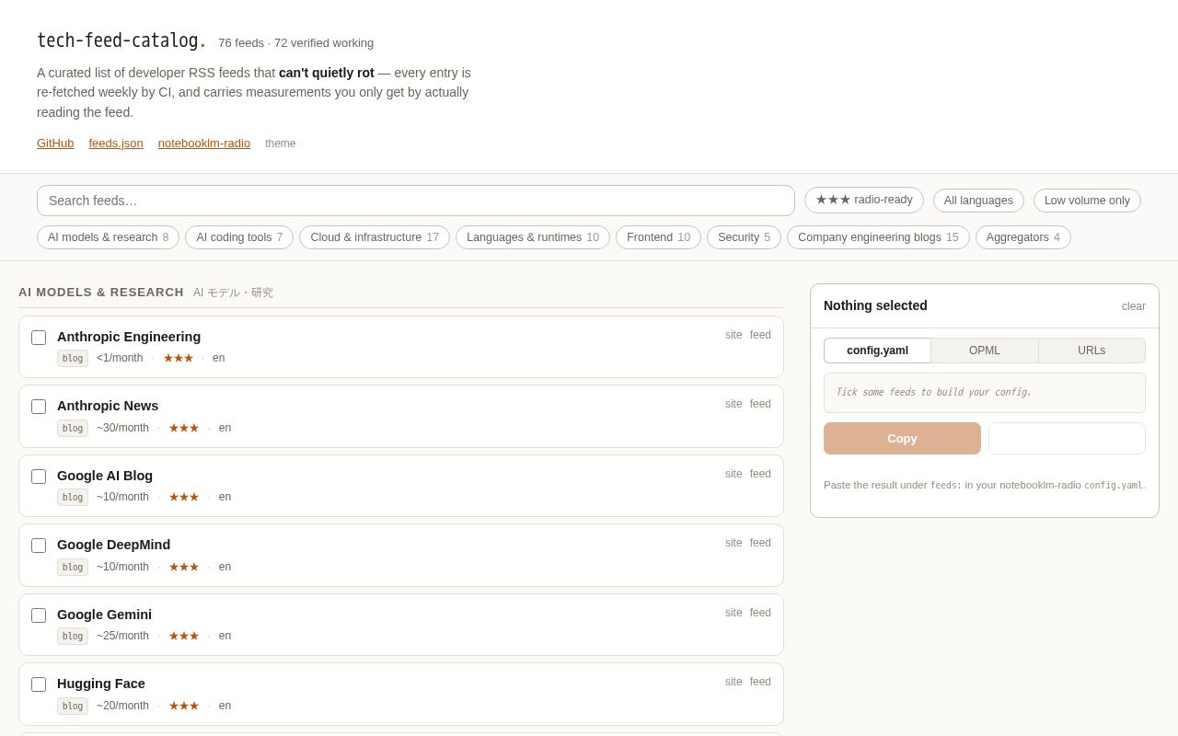Open Google AI Blog feed link

(x=760, y=474)
